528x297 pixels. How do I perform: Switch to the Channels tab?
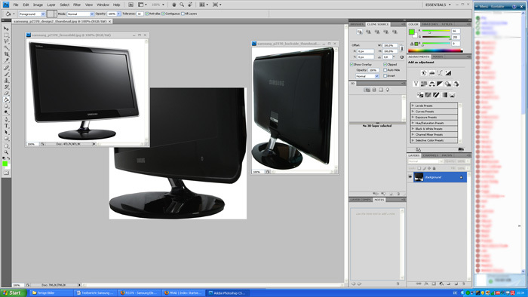[431, 155]
